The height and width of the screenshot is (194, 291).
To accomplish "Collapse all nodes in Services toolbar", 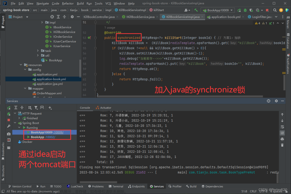I will point(22,108).
